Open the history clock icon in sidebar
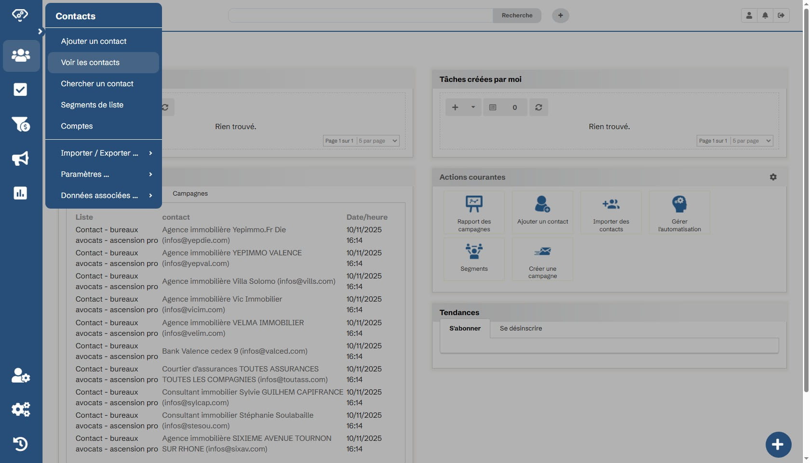810x463 pixels. point(20,444)
